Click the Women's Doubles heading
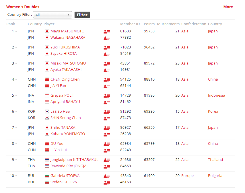245x193 pixels. (x=23, y=7)
